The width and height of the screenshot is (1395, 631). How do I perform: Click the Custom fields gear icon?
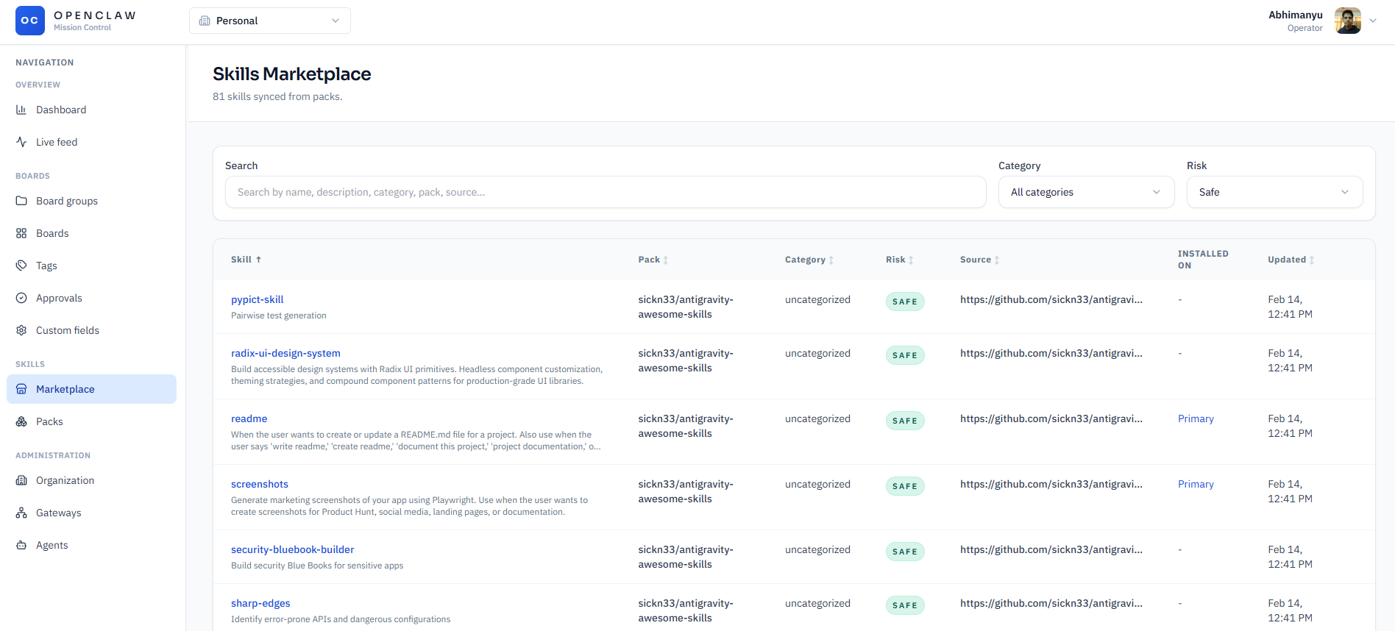point(21,330)
